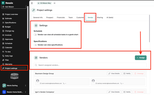154x95 pixels.
Task: Open the Sharing tab
Action: pyautogui.click(x=100, y=18)
